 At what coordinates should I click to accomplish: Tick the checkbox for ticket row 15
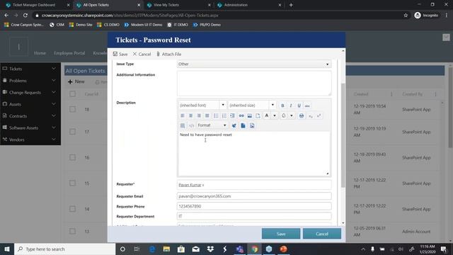pyautogui.click(x=72, y=183)
